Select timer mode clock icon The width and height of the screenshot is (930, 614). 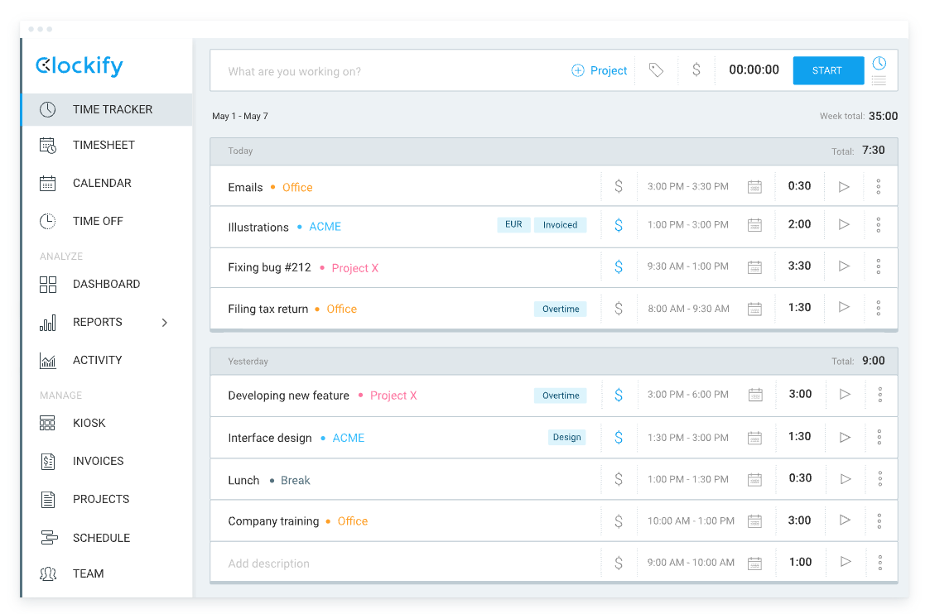(x=879, y=63)
